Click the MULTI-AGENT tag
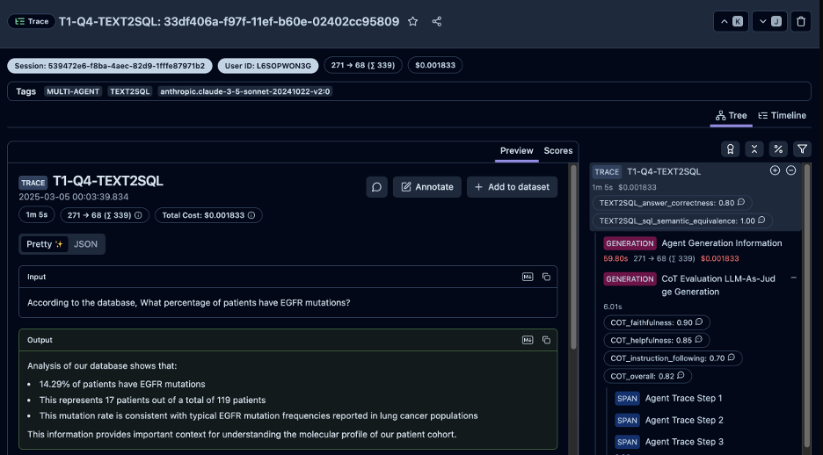 coord(73,91)
